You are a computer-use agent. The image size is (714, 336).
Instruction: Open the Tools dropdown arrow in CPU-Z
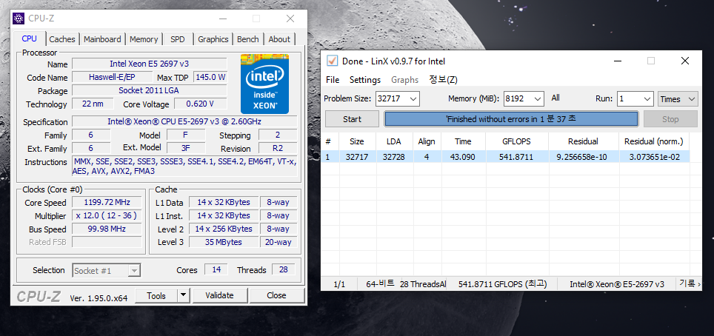point(183,295)
